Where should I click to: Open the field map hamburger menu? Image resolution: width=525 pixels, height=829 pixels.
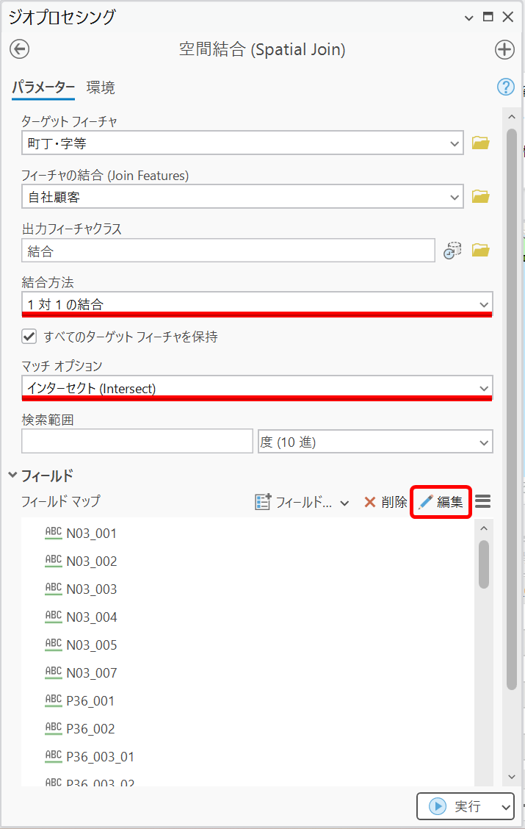(x=482, y=502)
